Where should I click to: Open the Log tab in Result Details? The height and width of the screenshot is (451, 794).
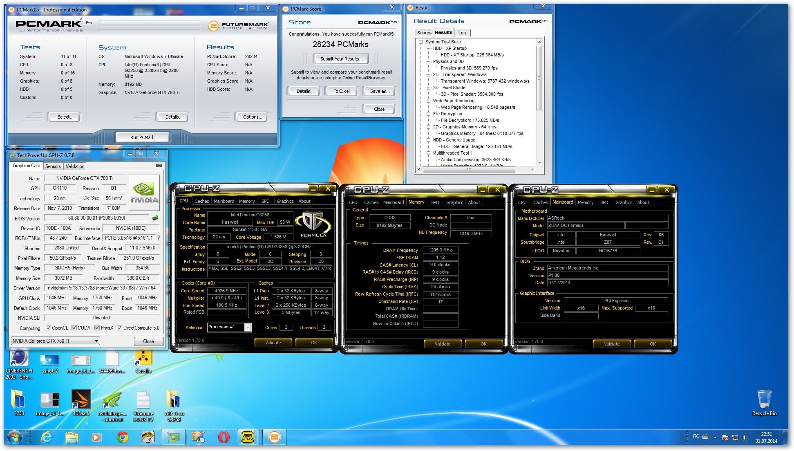(462, 33)
